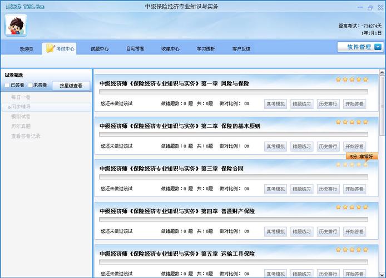Click 错题练习 for 第一章 风险与保险
Screen dimensions: 386x278
(302, 104)
